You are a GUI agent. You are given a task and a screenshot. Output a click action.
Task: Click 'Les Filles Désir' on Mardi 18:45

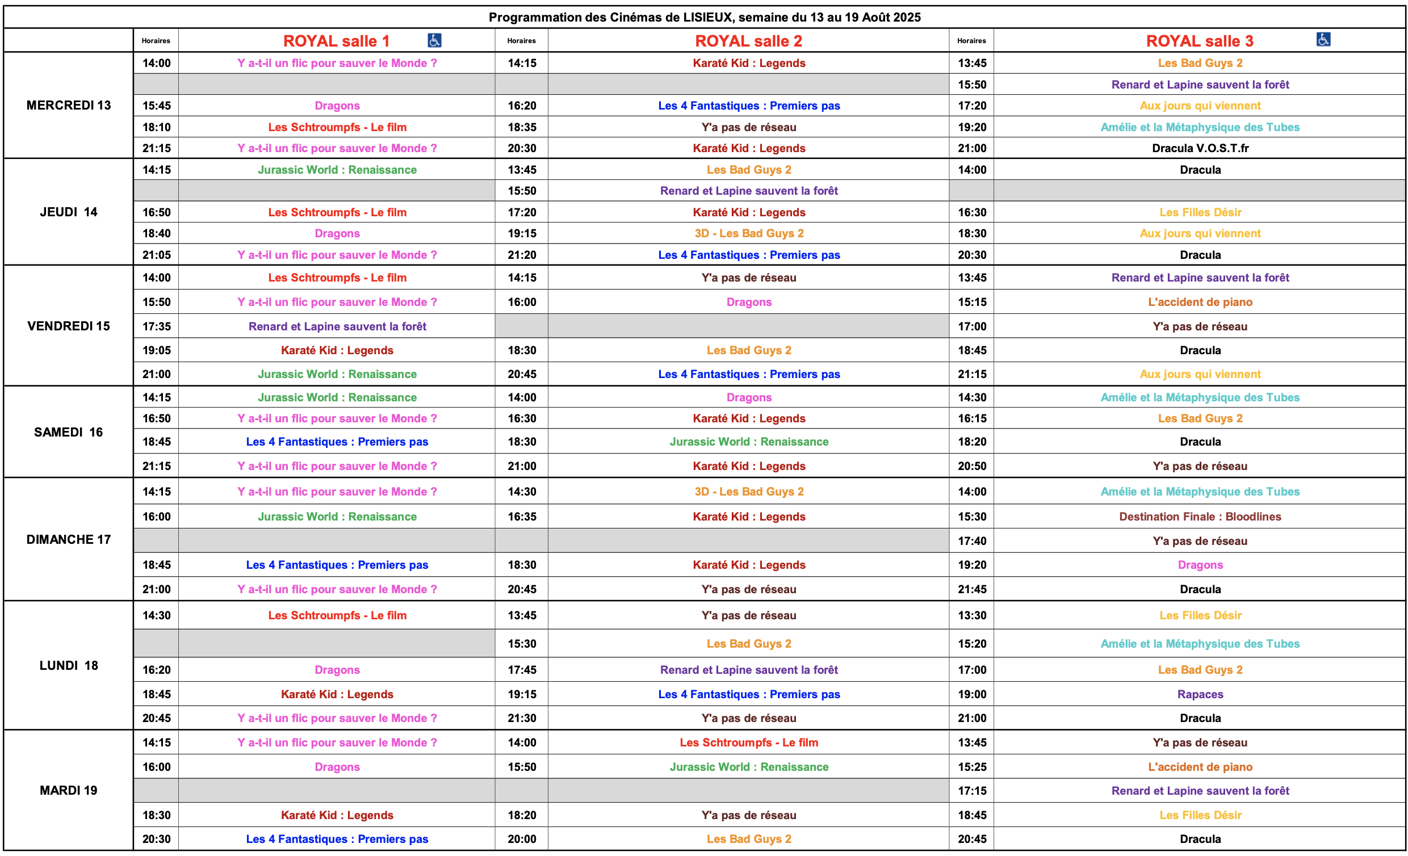pos(1200,815)
